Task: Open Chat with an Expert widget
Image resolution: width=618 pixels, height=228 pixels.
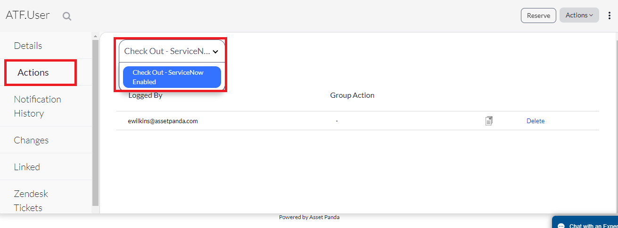Action: click(585, 222)
